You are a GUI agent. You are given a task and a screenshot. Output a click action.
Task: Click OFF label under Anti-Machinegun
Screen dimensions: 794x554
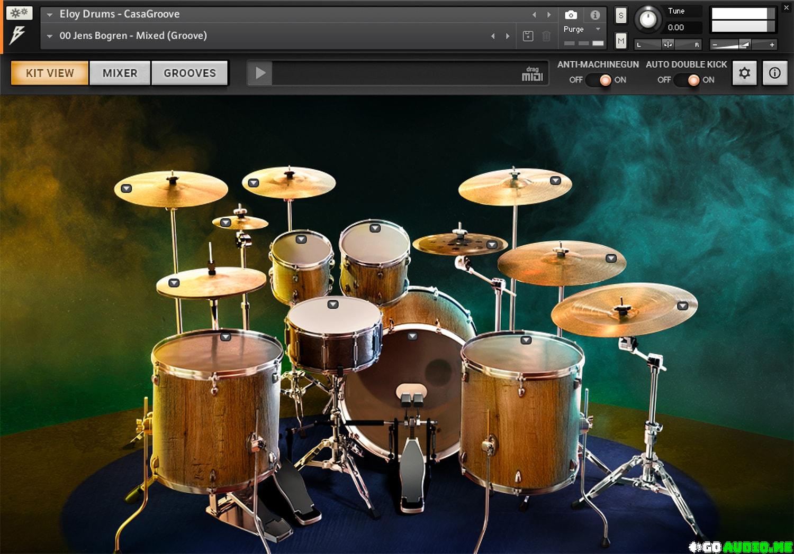click(576, 80)
